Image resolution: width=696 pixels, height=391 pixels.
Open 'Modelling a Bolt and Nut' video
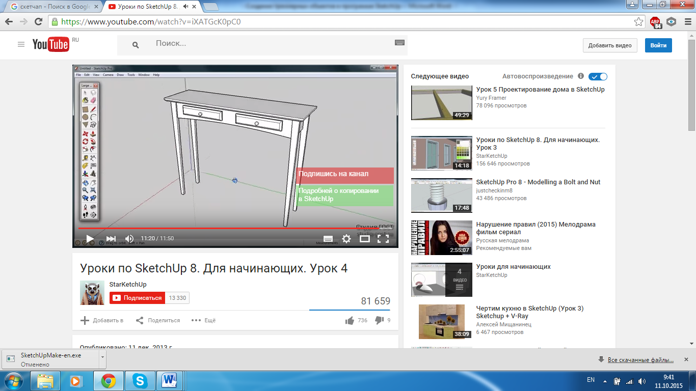coord(538,182)
